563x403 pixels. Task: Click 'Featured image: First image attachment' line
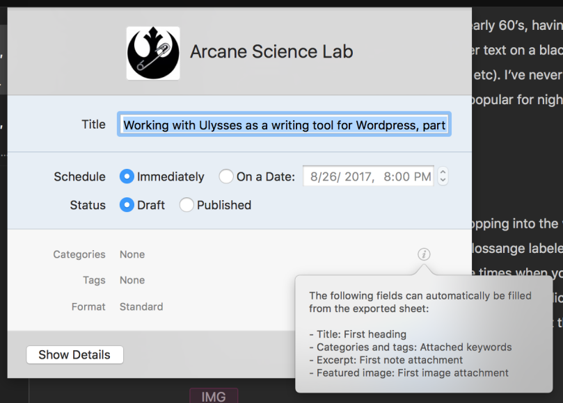click(x=409, y=373)
